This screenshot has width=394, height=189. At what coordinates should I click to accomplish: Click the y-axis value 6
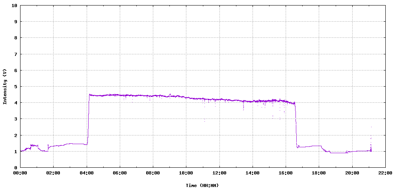coord(16,70)
